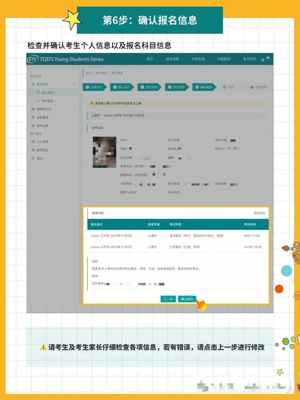The width and height of the screenshot is (300, 400).
Task: Click the 个人信息 profile card icon
Action: click(33, 142)
